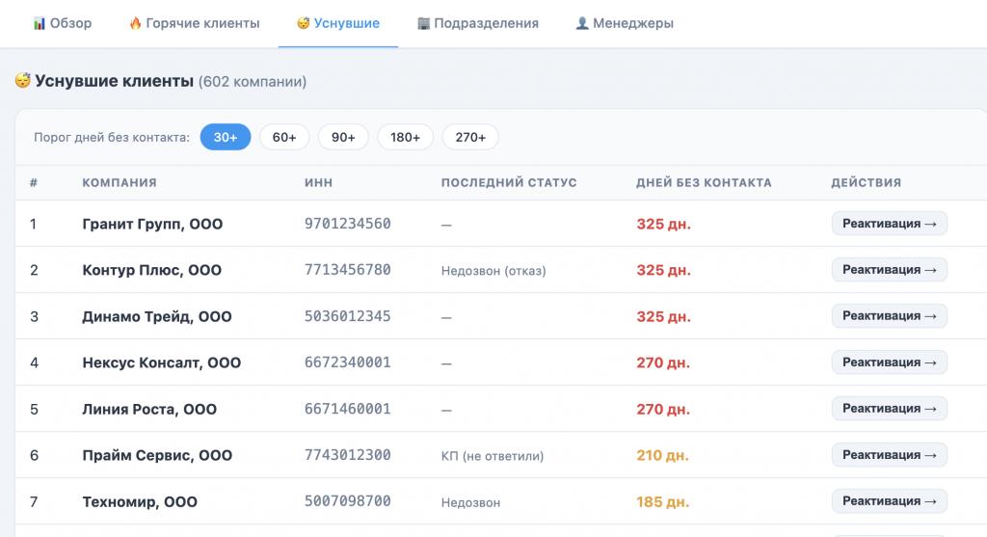Image resolution: width=987 pixels, height=537 pixels.
Task: Click Реактивация for Контур Плюс
Action: pyautogui.click(x=889, y=269)
